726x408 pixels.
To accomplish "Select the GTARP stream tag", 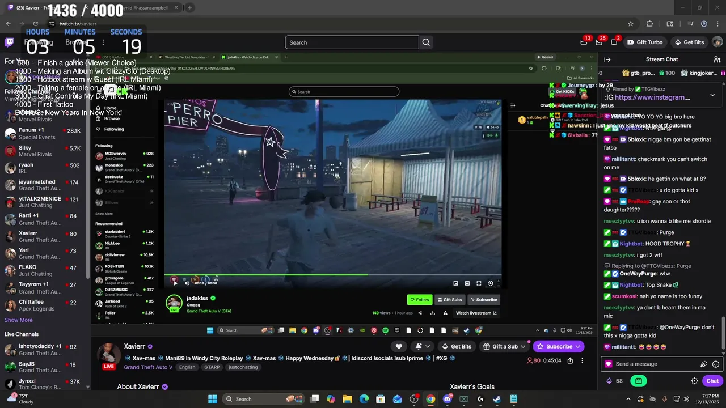I will click(x=212, y=367).
